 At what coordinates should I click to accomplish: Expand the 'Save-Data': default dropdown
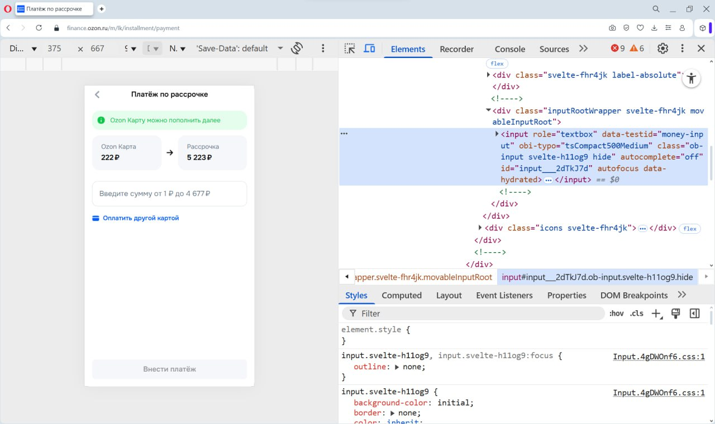[x=280, y=49]
